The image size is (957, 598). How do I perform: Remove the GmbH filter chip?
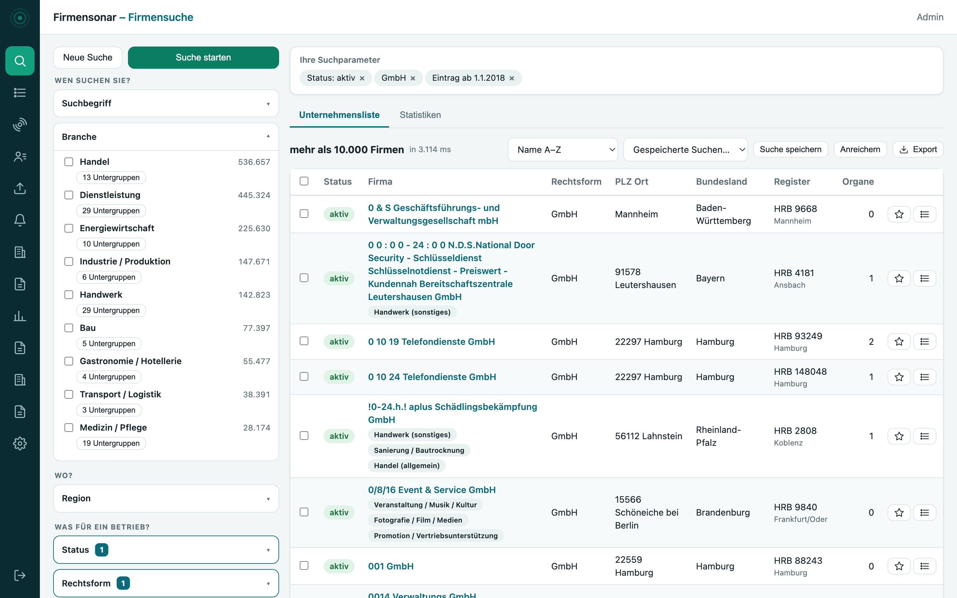413,78
